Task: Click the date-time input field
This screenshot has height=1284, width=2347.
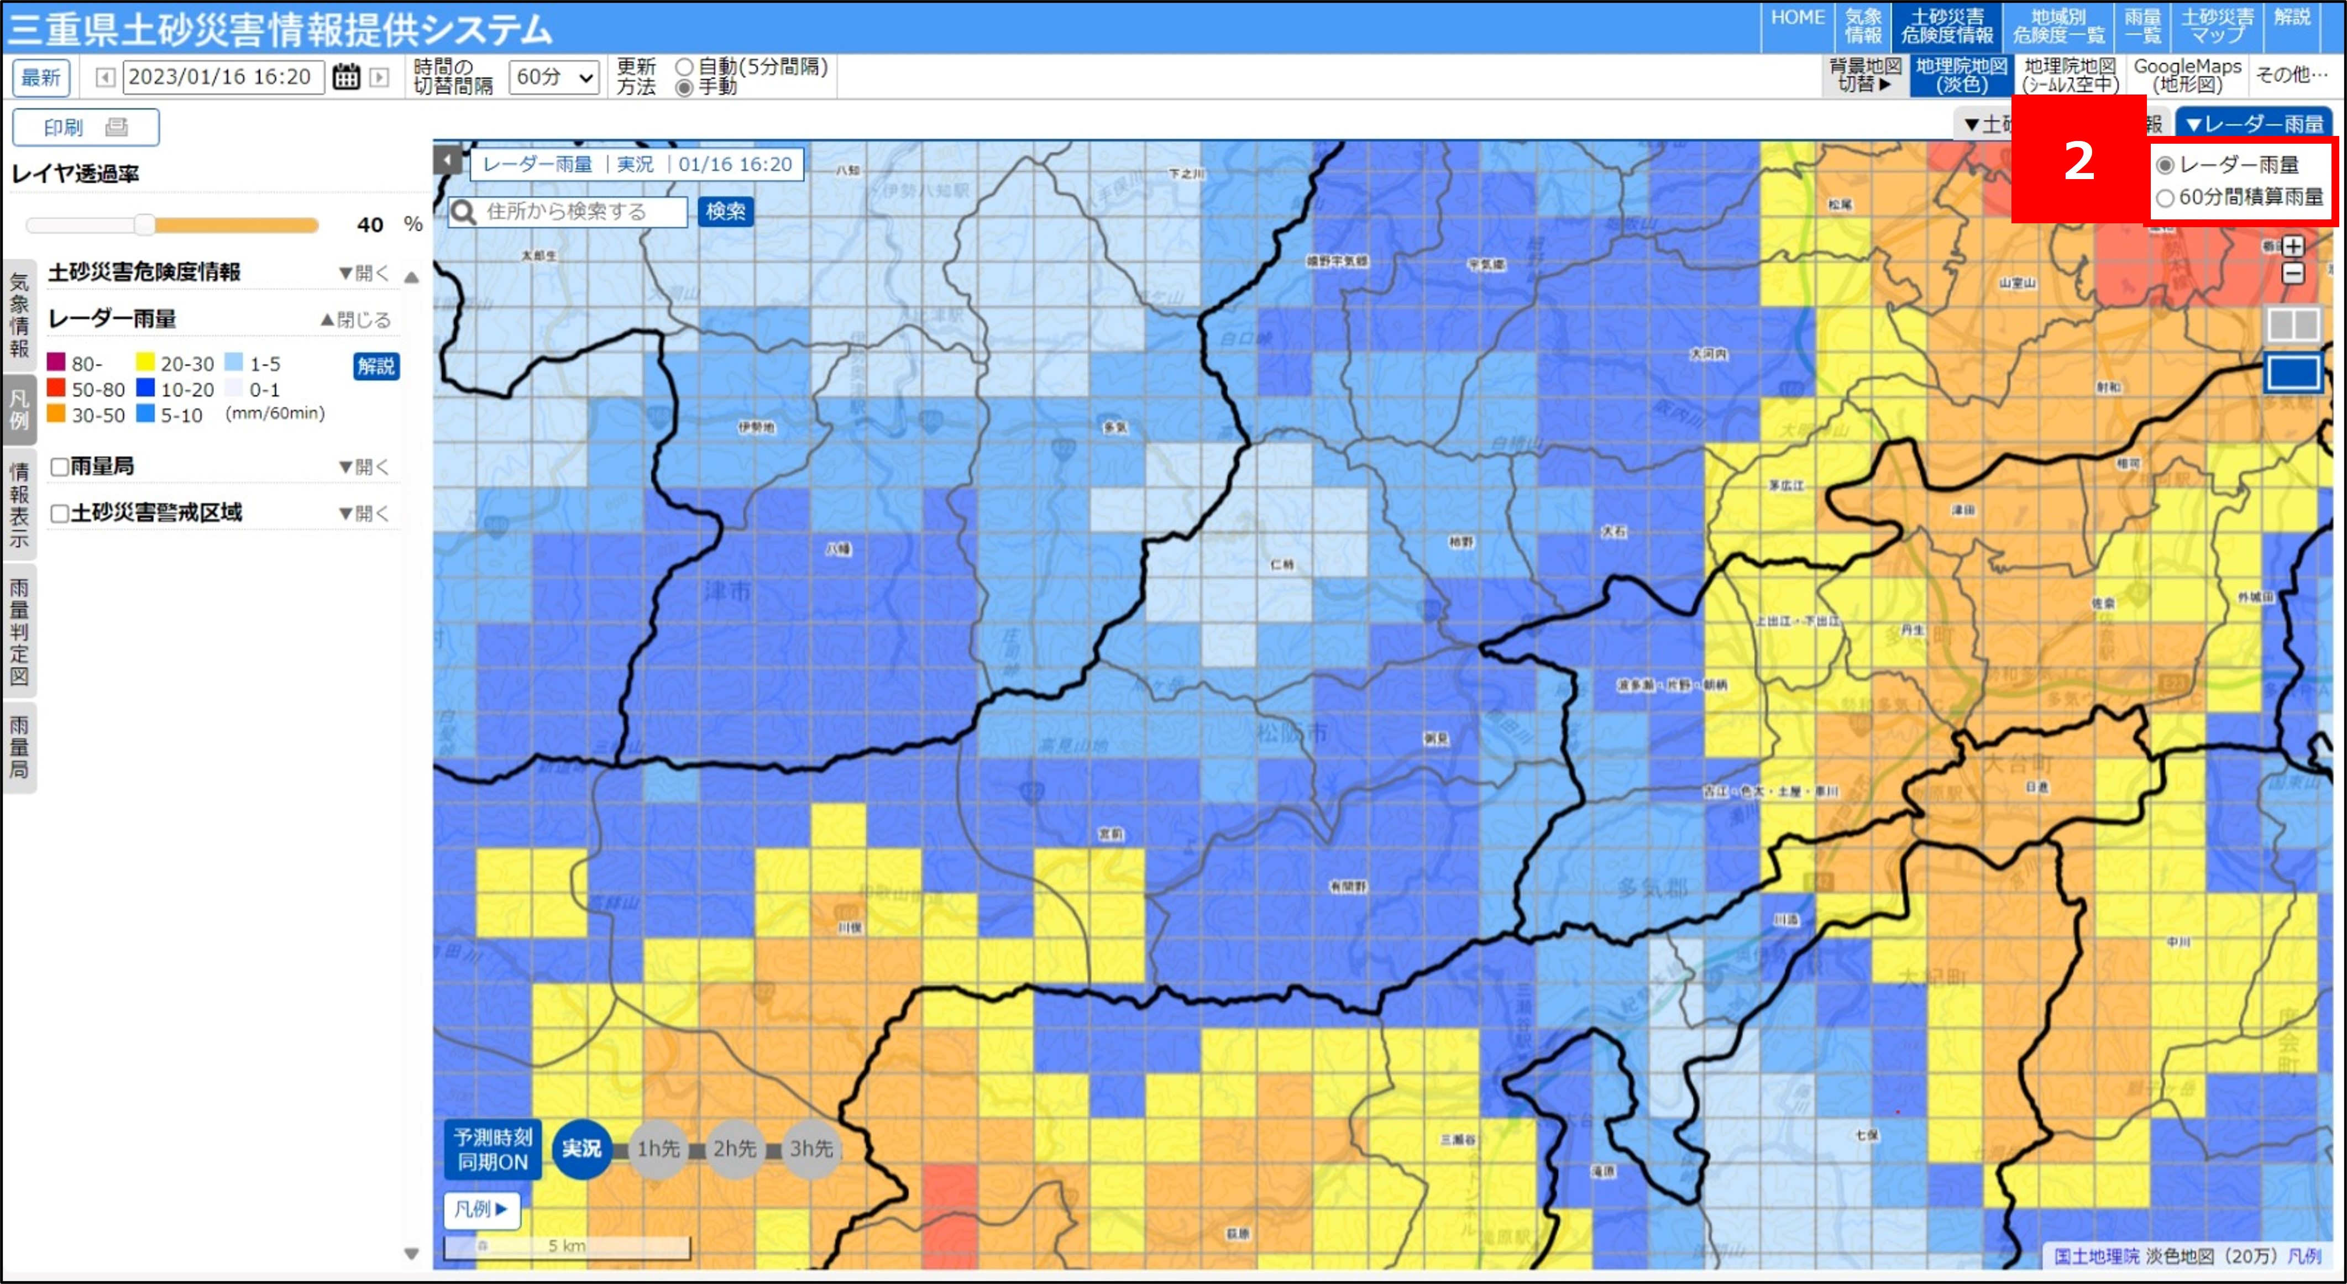Action: [223, 77]
